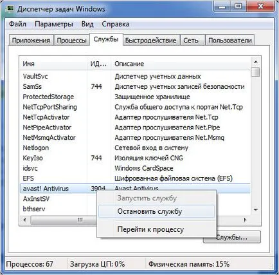Screen dimensions: 279x275
Task: Click the PID 744 in the SamSs row
Action: tap(96, 86)
